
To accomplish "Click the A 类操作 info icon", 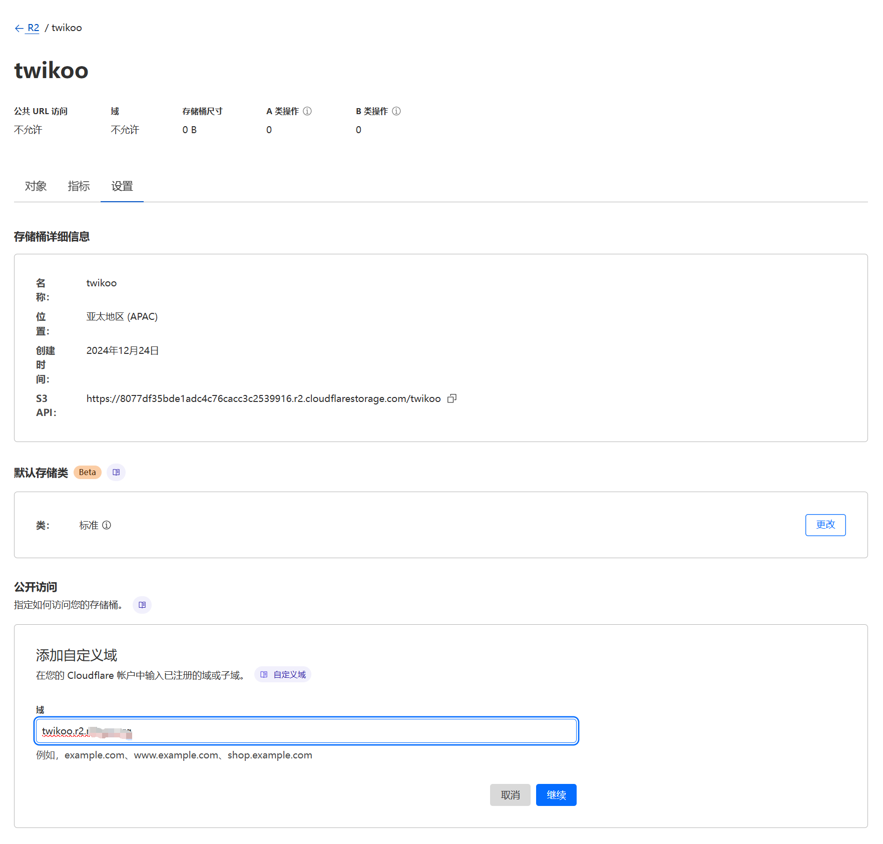I will coord(307,111).
